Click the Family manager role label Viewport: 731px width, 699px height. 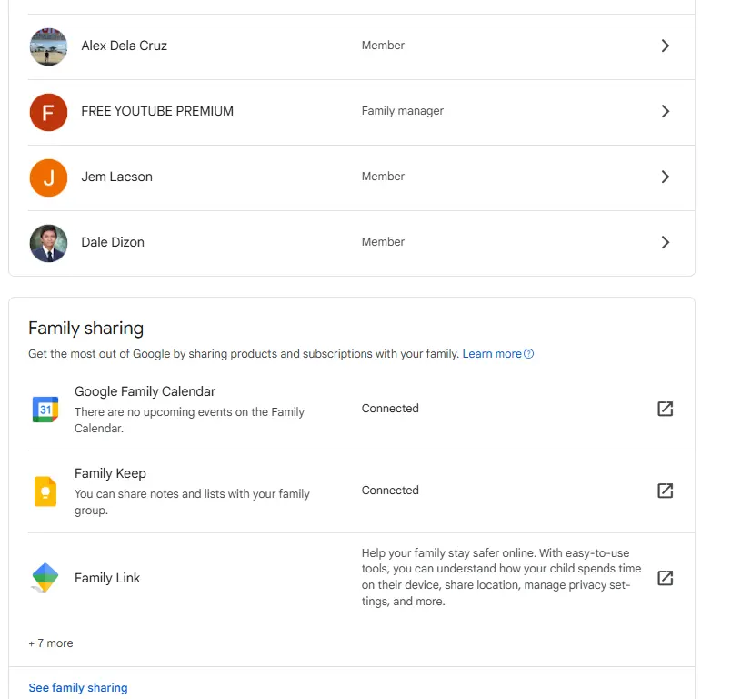click(403, 111)
